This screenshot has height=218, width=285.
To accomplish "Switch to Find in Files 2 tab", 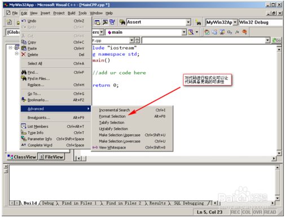I will [x=124, y=203].
